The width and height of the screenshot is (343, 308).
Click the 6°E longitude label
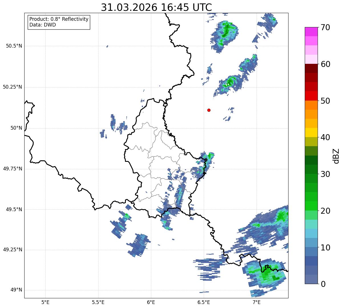pyautogui.click(x=151, y=302)
